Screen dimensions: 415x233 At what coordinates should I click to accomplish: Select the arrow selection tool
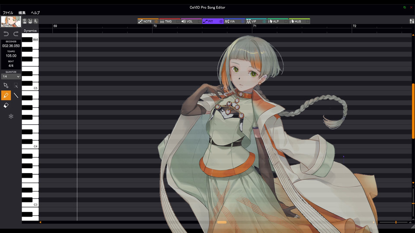(6, 85)
